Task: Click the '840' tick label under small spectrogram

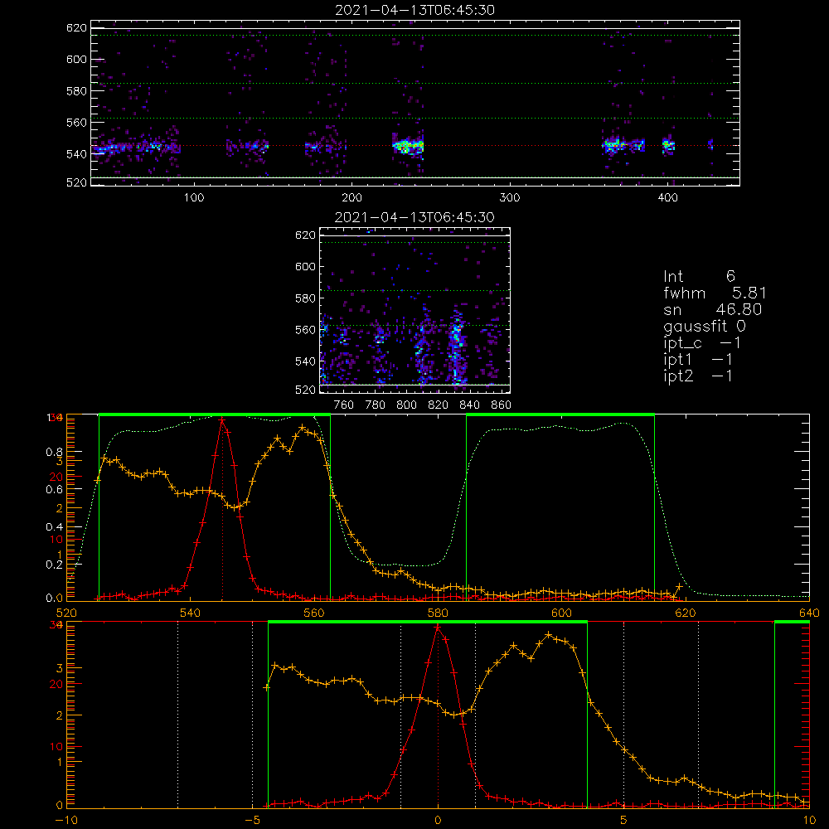Action: (469, 405)
